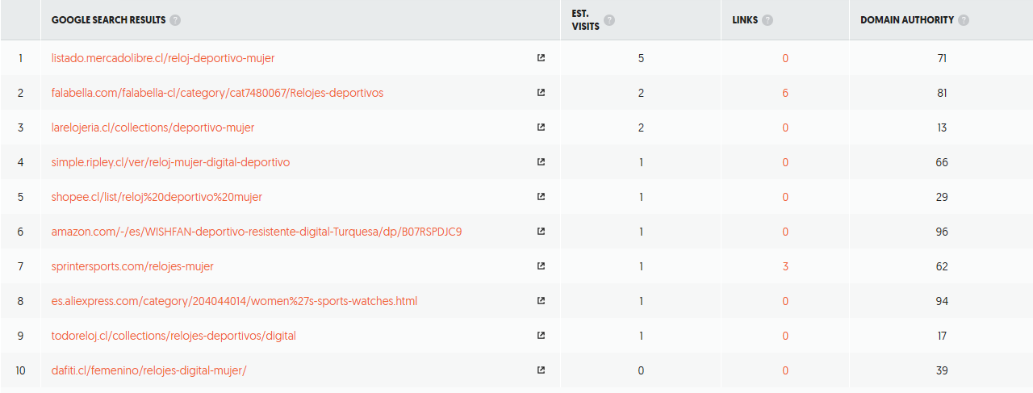Open falabella.com Relojes-deportivos category link
The height and width of the screenshot is (393, 1033).
tap(217, 93)
